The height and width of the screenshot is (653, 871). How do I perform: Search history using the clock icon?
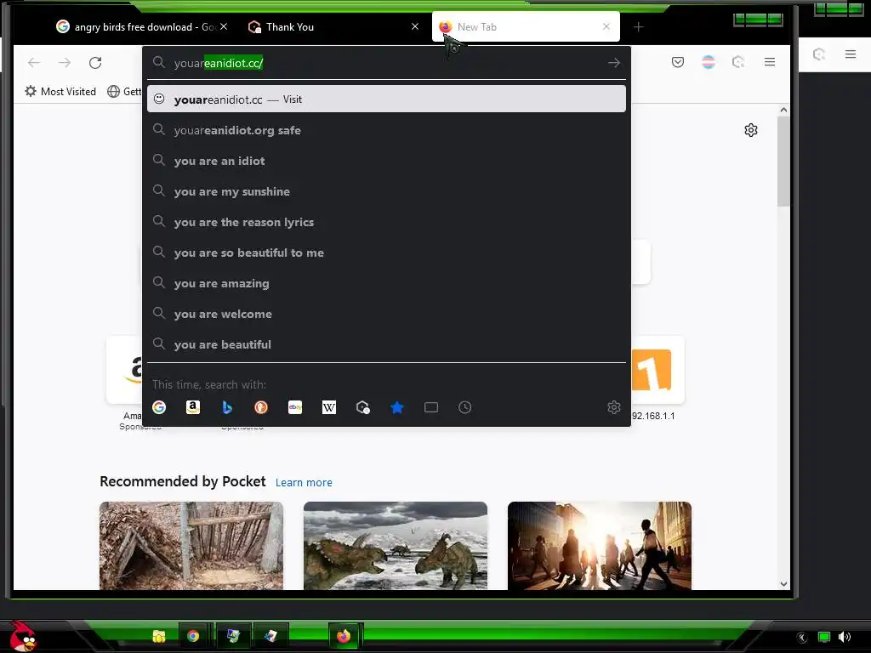465,407
